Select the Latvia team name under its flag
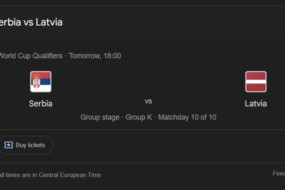285x190 pixels. point(256,104)
